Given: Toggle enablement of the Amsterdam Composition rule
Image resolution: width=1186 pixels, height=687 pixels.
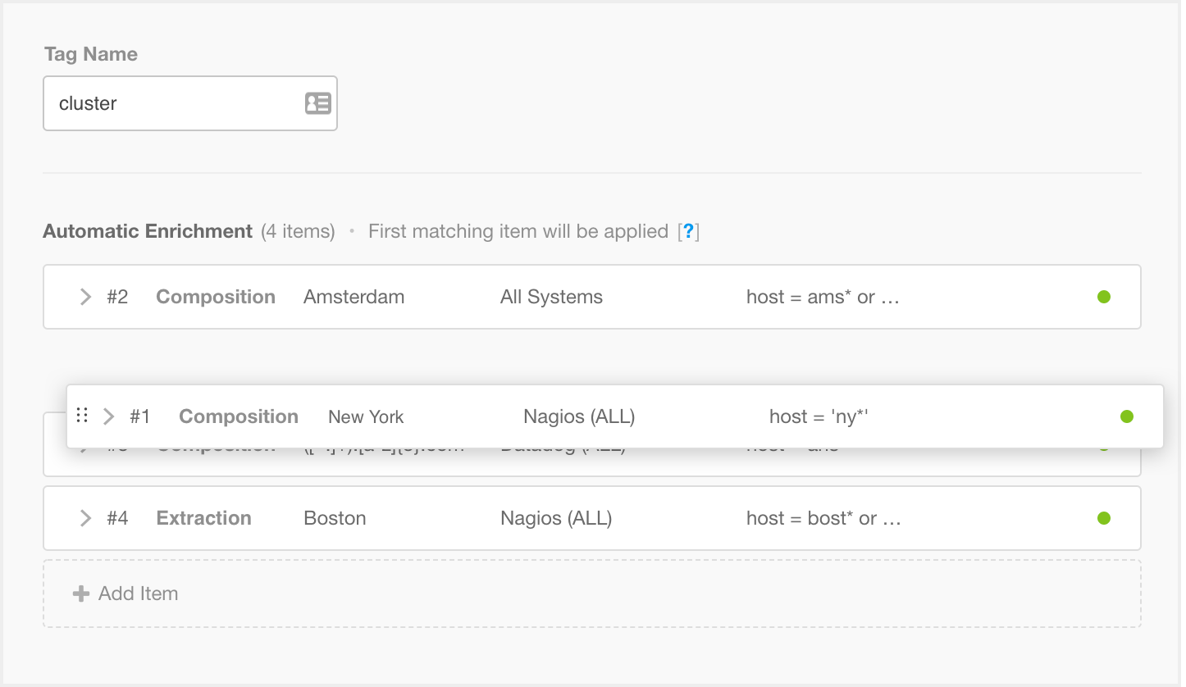Looking at the screenshot, I should pyautogui.click(x=1104, y=297).
